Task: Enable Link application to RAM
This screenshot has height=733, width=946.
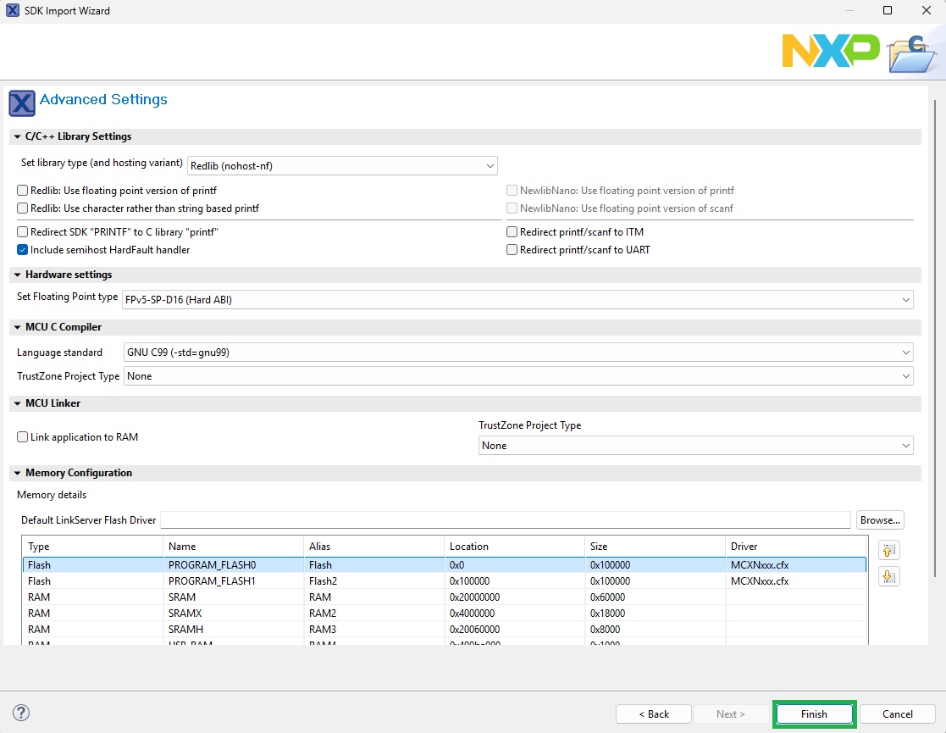Action: tap(21, 436)
